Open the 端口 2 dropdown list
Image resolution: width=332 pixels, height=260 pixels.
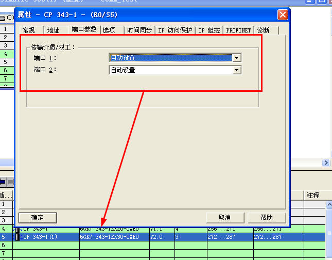pos(236,70)
